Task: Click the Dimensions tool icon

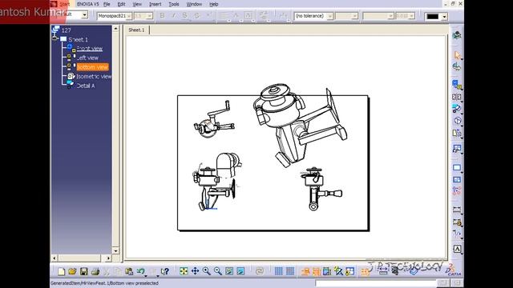Action: [457, 209]
